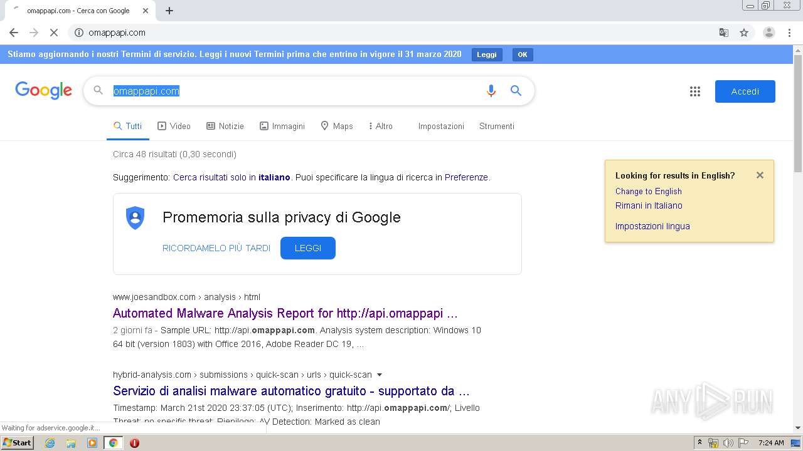The image size is (803, 451).
Task: Open the Windows Start menu
Action: [x=17, y=443]
